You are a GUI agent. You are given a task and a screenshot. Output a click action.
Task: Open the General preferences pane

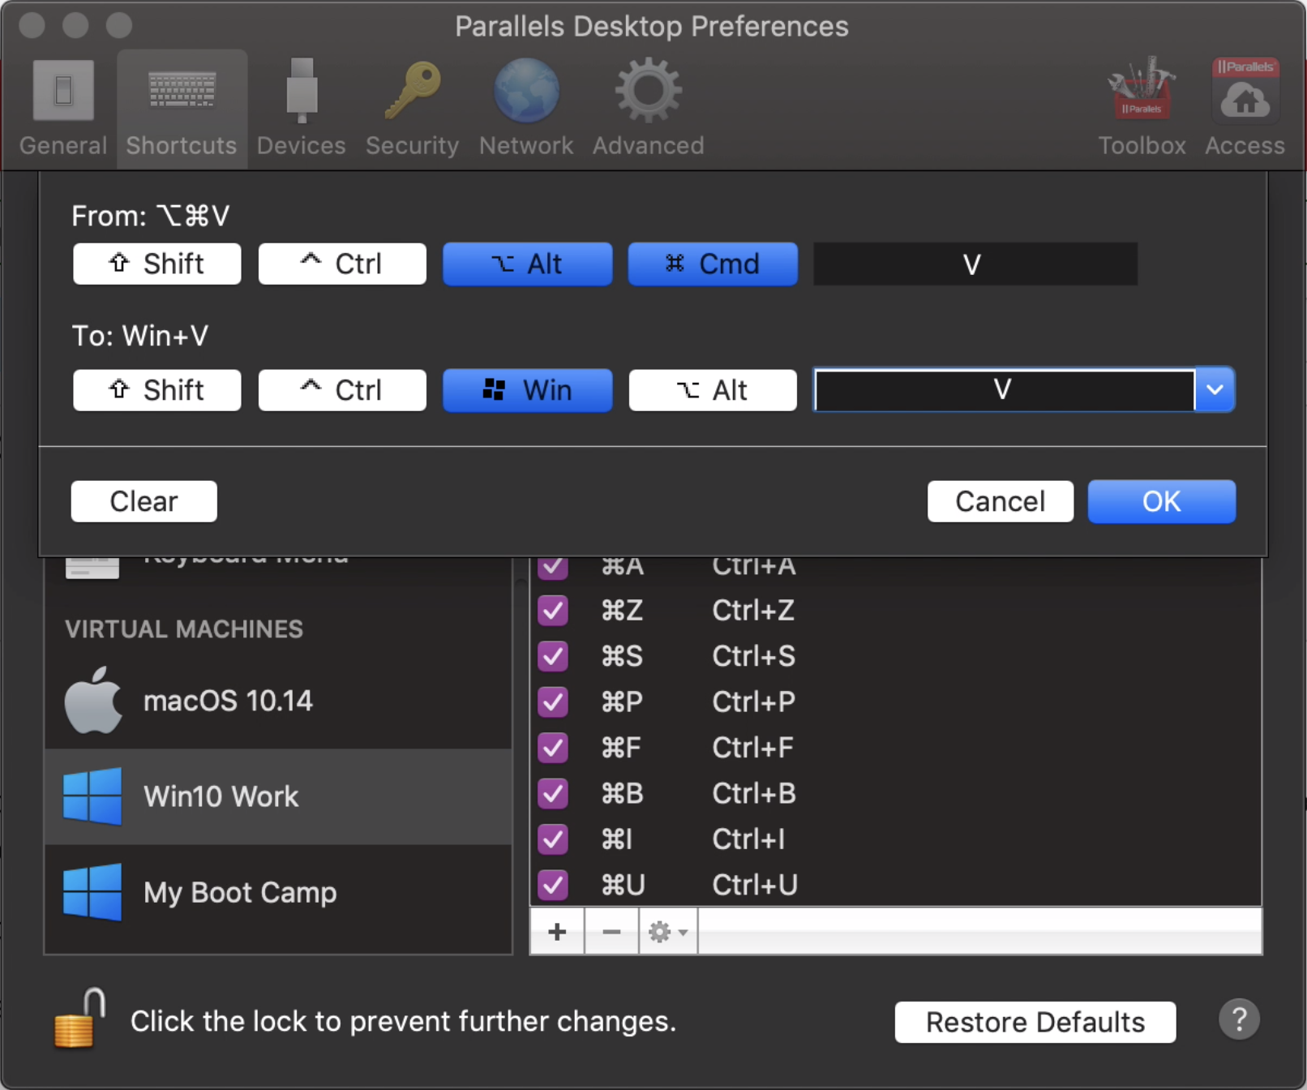[x=63, y=109]
